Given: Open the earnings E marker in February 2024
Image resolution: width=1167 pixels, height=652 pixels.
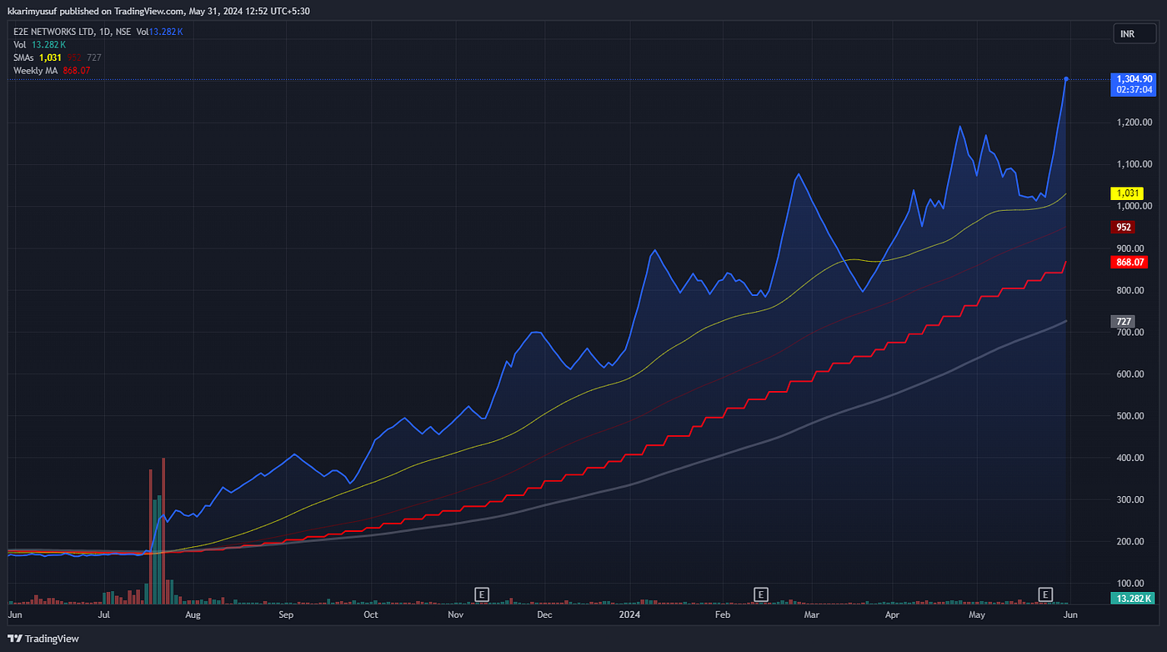Looking at the screenshot, I should tap(760, 594).
